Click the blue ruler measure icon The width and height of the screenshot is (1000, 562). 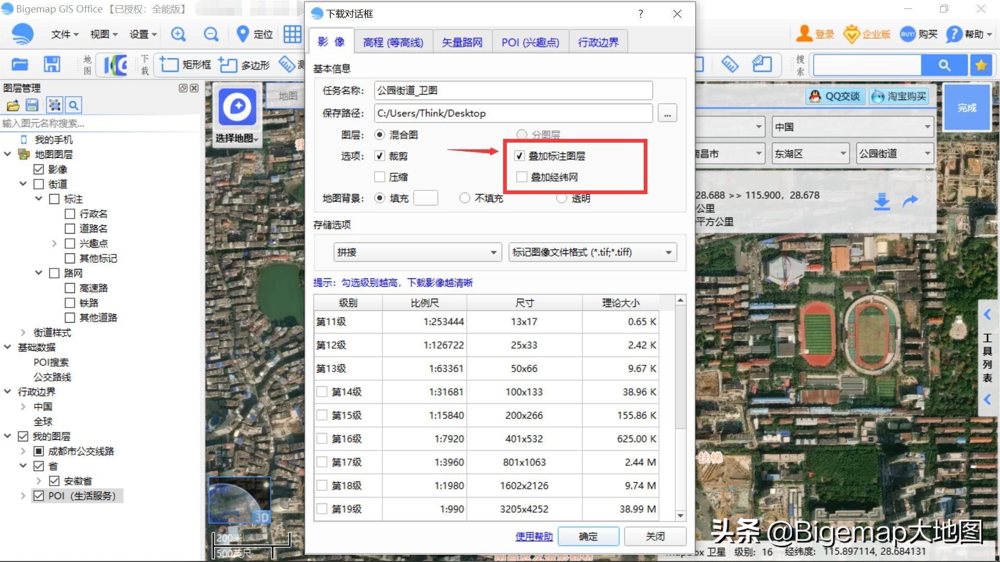729,64
